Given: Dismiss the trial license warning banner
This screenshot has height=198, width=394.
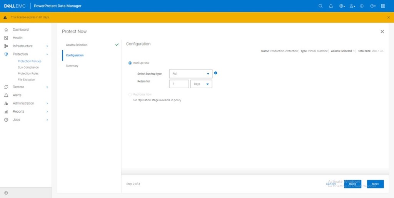Looking at the screenshot, I should [388, 17].
